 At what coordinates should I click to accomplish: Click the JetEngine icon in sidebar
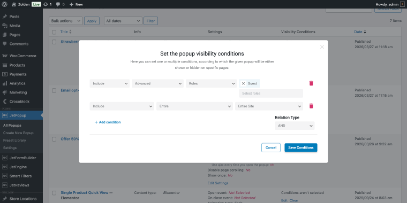[x=5, y=167]
